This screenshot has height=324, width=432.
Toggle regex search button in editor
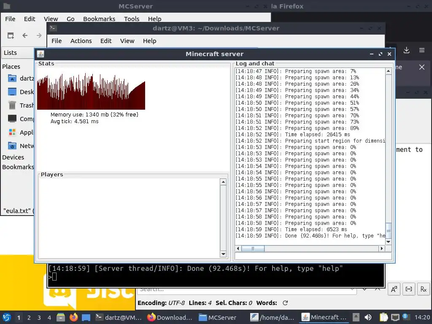424,289
